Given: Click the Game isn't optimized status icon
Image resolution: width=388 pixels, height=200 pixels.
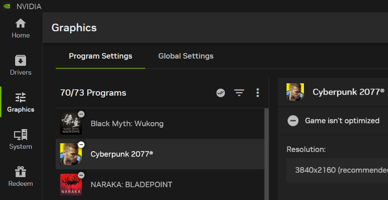Looking at the screenshot, I should pyautogui.click(x=293, y=121).
